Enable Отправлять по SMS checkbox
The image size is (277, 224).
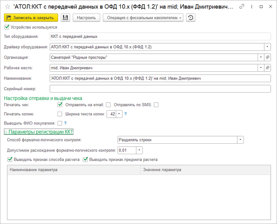[x=156, y=105]
